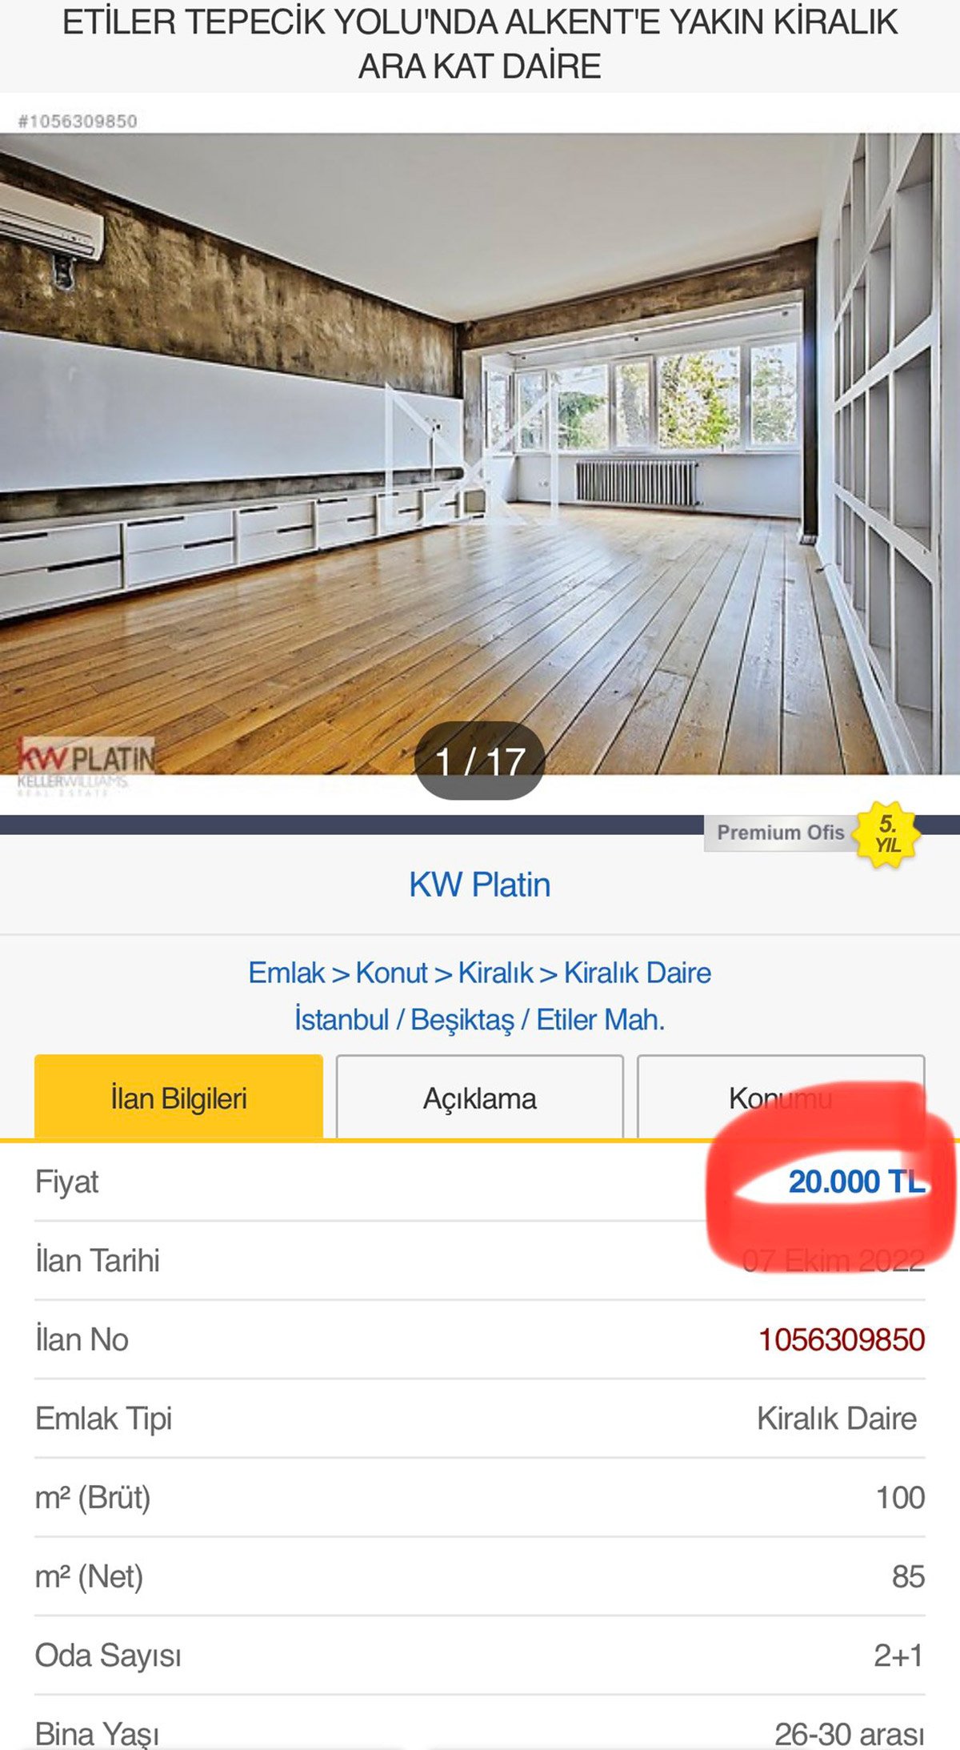Click the #1056309850 ID above photo

[x=78, y=122]
